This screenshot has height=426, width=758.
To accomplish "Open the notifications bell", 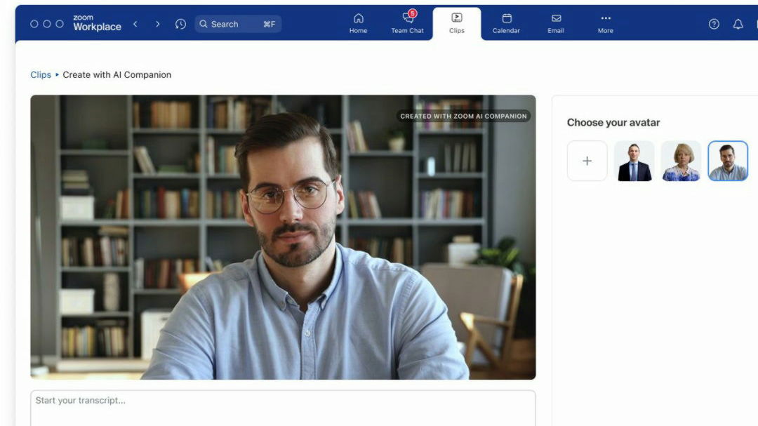I will point(738,24).
